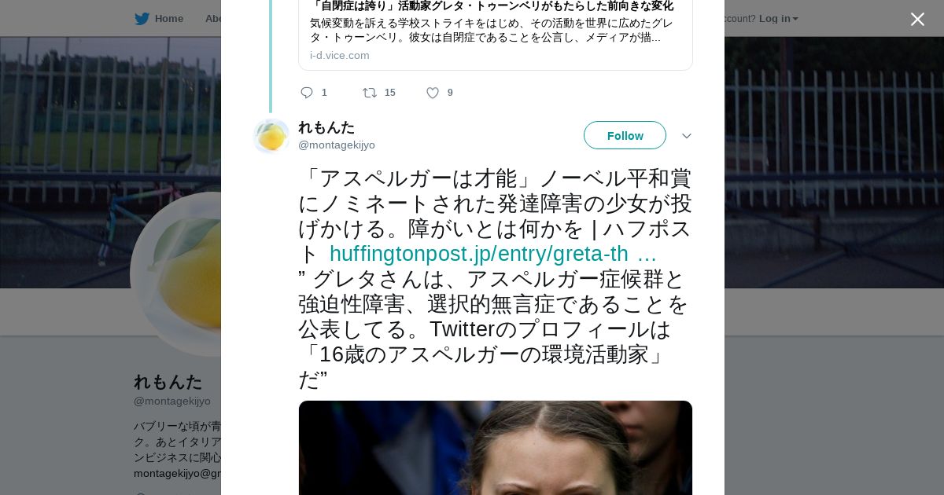Open the huffingtonpost.jp article link

tap(492, 254)
